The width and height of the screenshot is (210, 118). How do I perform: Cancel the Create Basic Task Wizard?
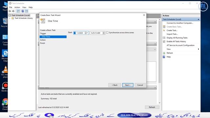140,85
